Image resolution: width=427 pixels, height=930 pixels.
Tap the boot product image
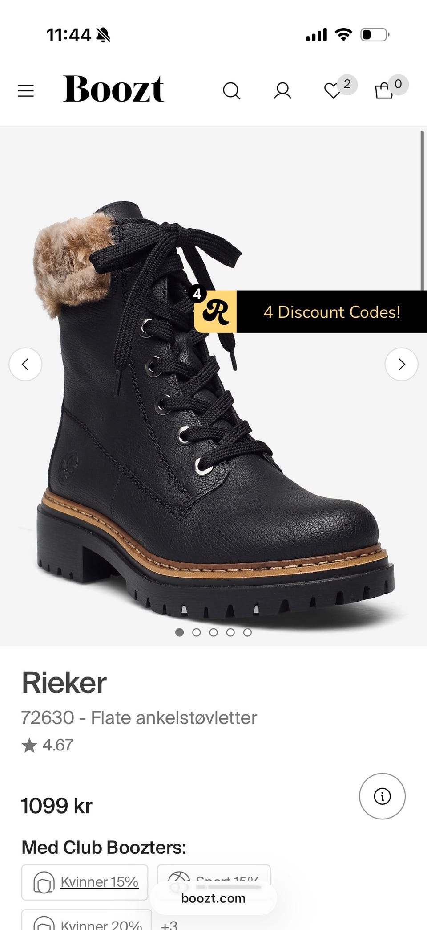pyautogui.click(x=213, y=401)
